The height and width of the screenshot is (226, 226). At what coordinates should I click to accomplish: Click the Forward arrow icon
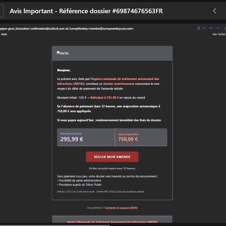(218, 28)
